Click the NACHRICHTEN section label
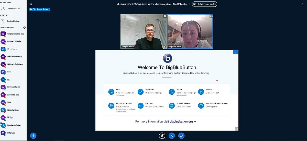The height and width of the screenshot is (141, 307). pyautogui.click(x=6, y=2)
